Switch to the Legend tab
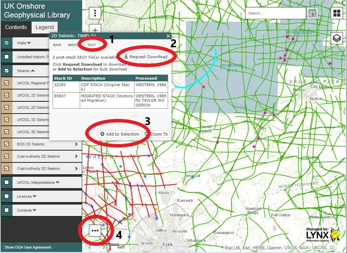This screenshot has width=347, height=253. 45,27
